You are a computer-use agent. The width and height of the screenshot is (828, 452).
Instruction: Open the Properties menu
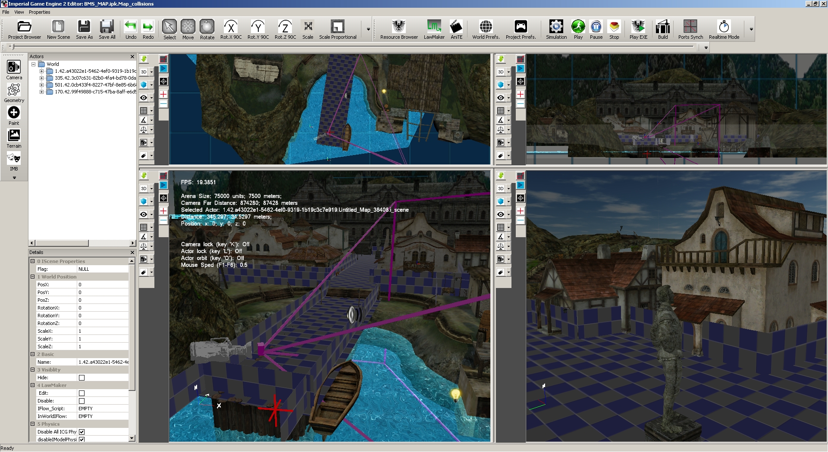pyautogui.click(x=40, y=12)
